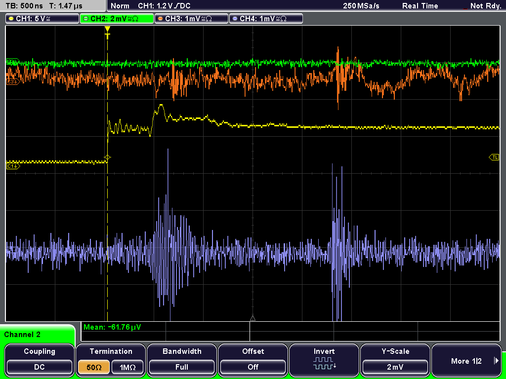Viewport: 506px width, 379px height.
Task: Click the TB: 500 ns timebase readout
Action: (x=24, y=6)
